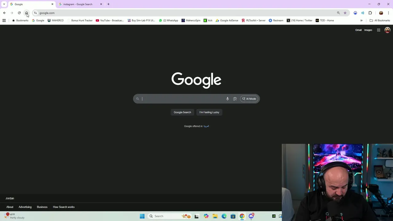This screenshot has width=393, height=221.
Task: Switch Google to Arabic language link
Action: point(206,126)
